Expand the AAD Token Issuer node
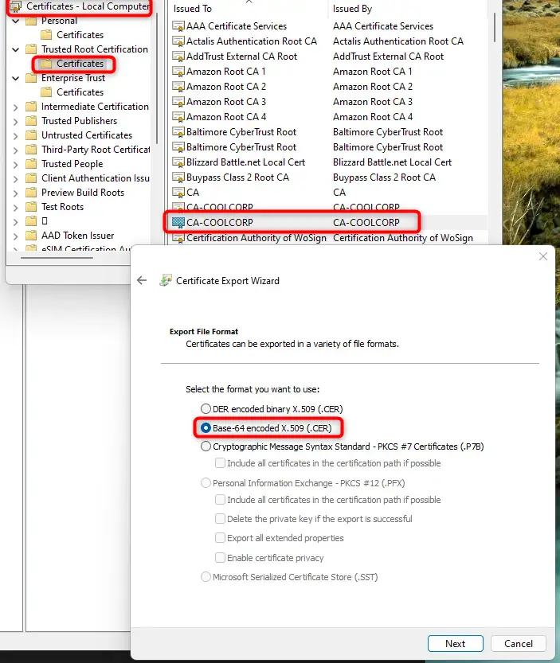 (x=16, y=236)
